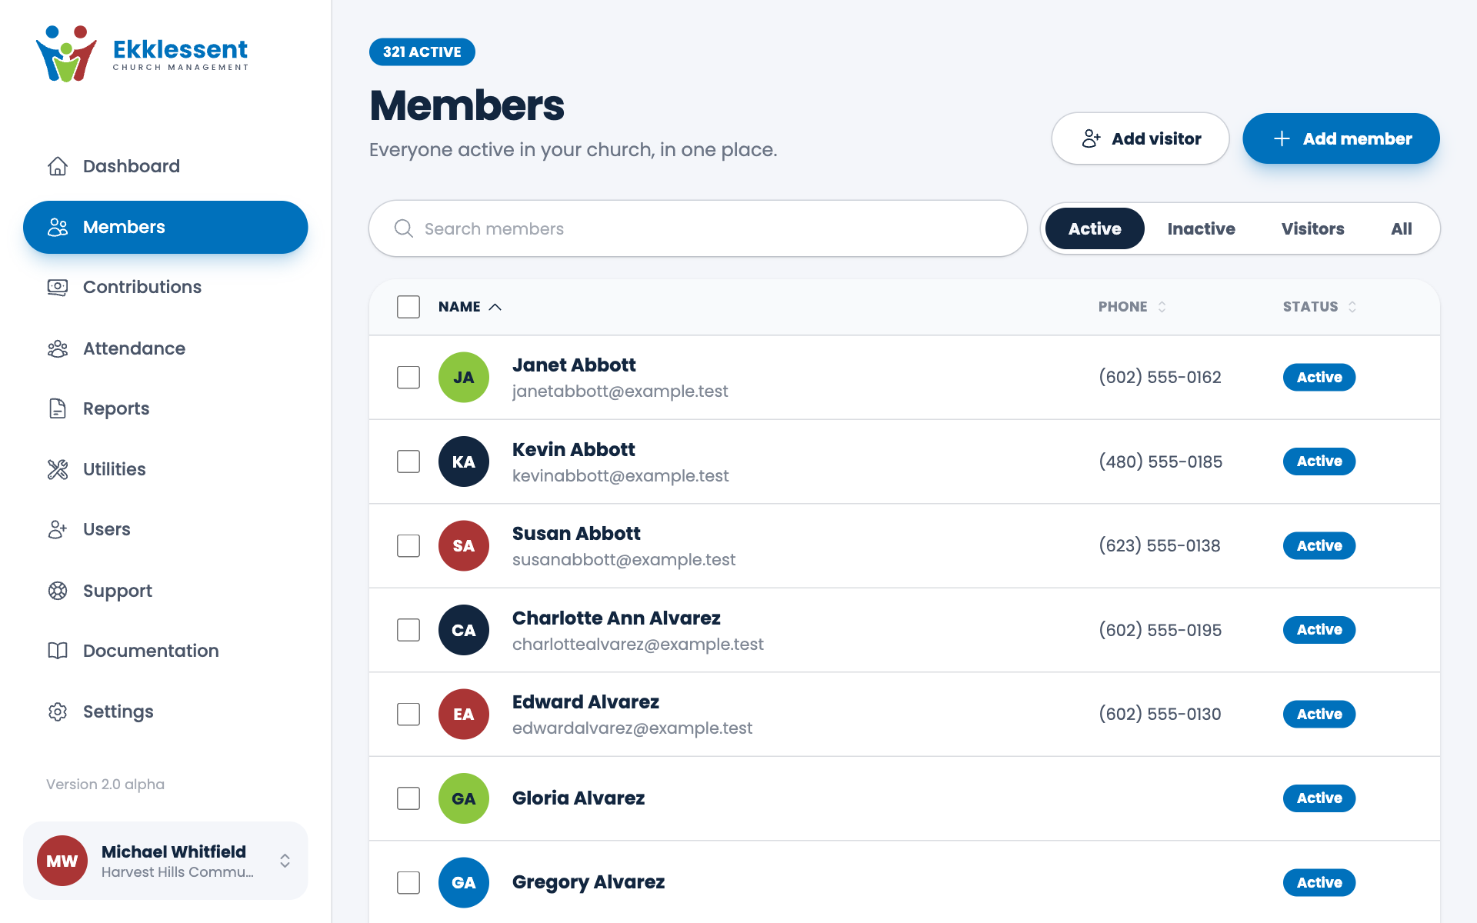The height and width of the screenshot is (923, 1477).
Task: Switch to the Visitors filter tab
Action: (1312, 228)
